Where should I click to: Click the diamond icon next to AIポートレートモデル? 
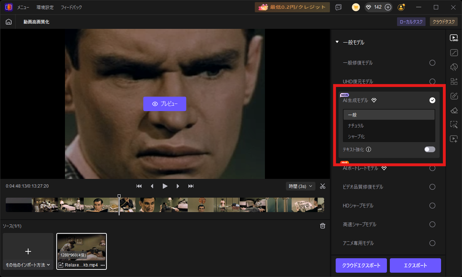(x=384, y=168)
